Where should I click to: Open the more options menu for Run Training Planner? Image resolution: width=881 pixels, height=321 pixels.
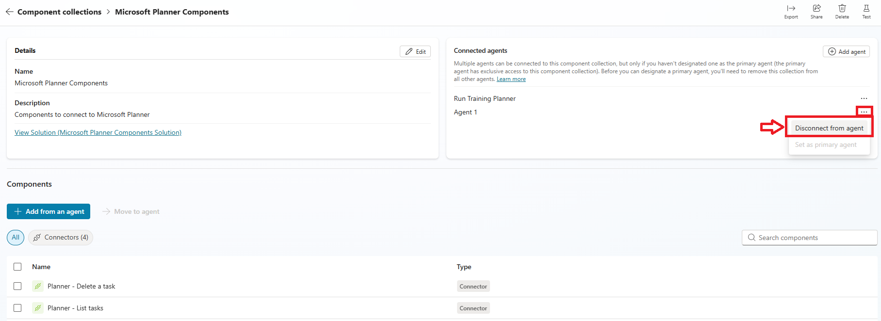[x=864, y=98]
